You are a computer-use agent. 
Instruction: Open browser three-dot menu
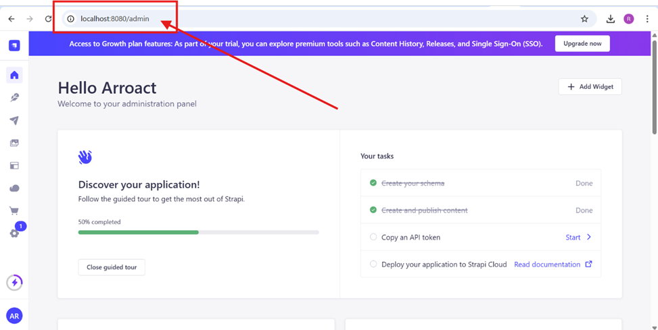[647, 19]
